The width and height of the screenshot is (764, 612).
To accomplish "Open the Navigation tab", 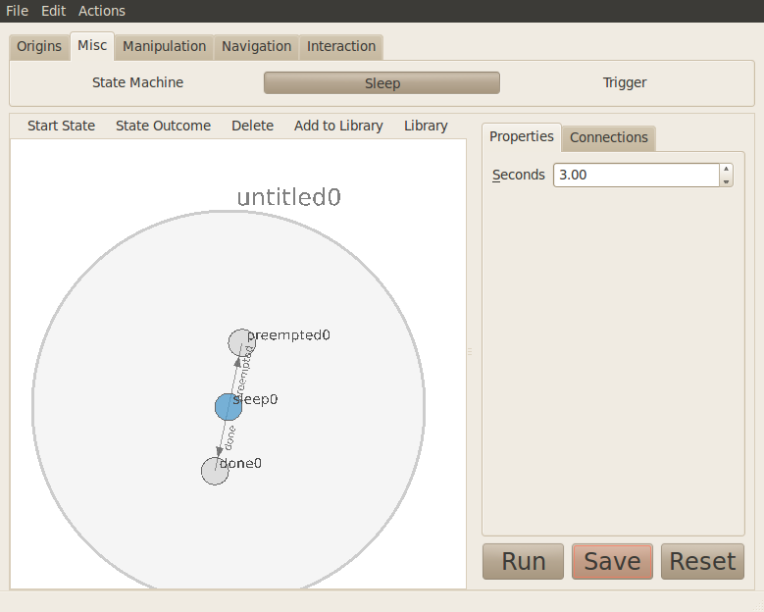I will (x=256, y=46).
